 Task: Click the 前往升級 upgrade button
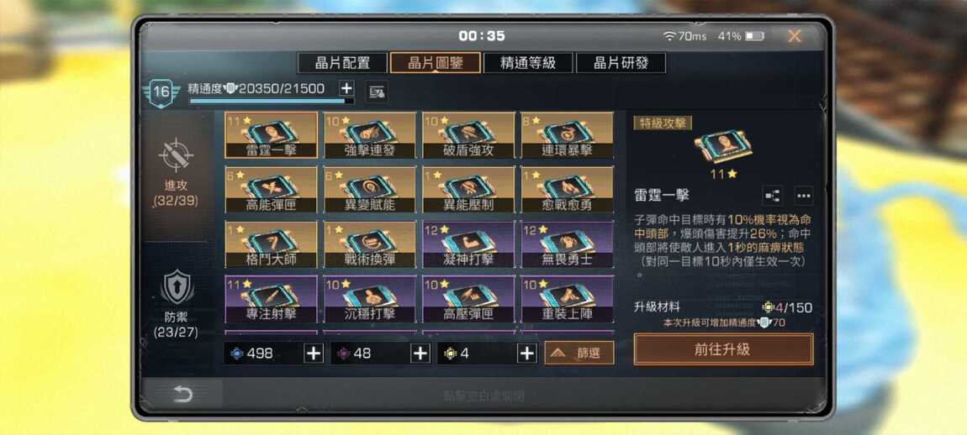point(723,349)
